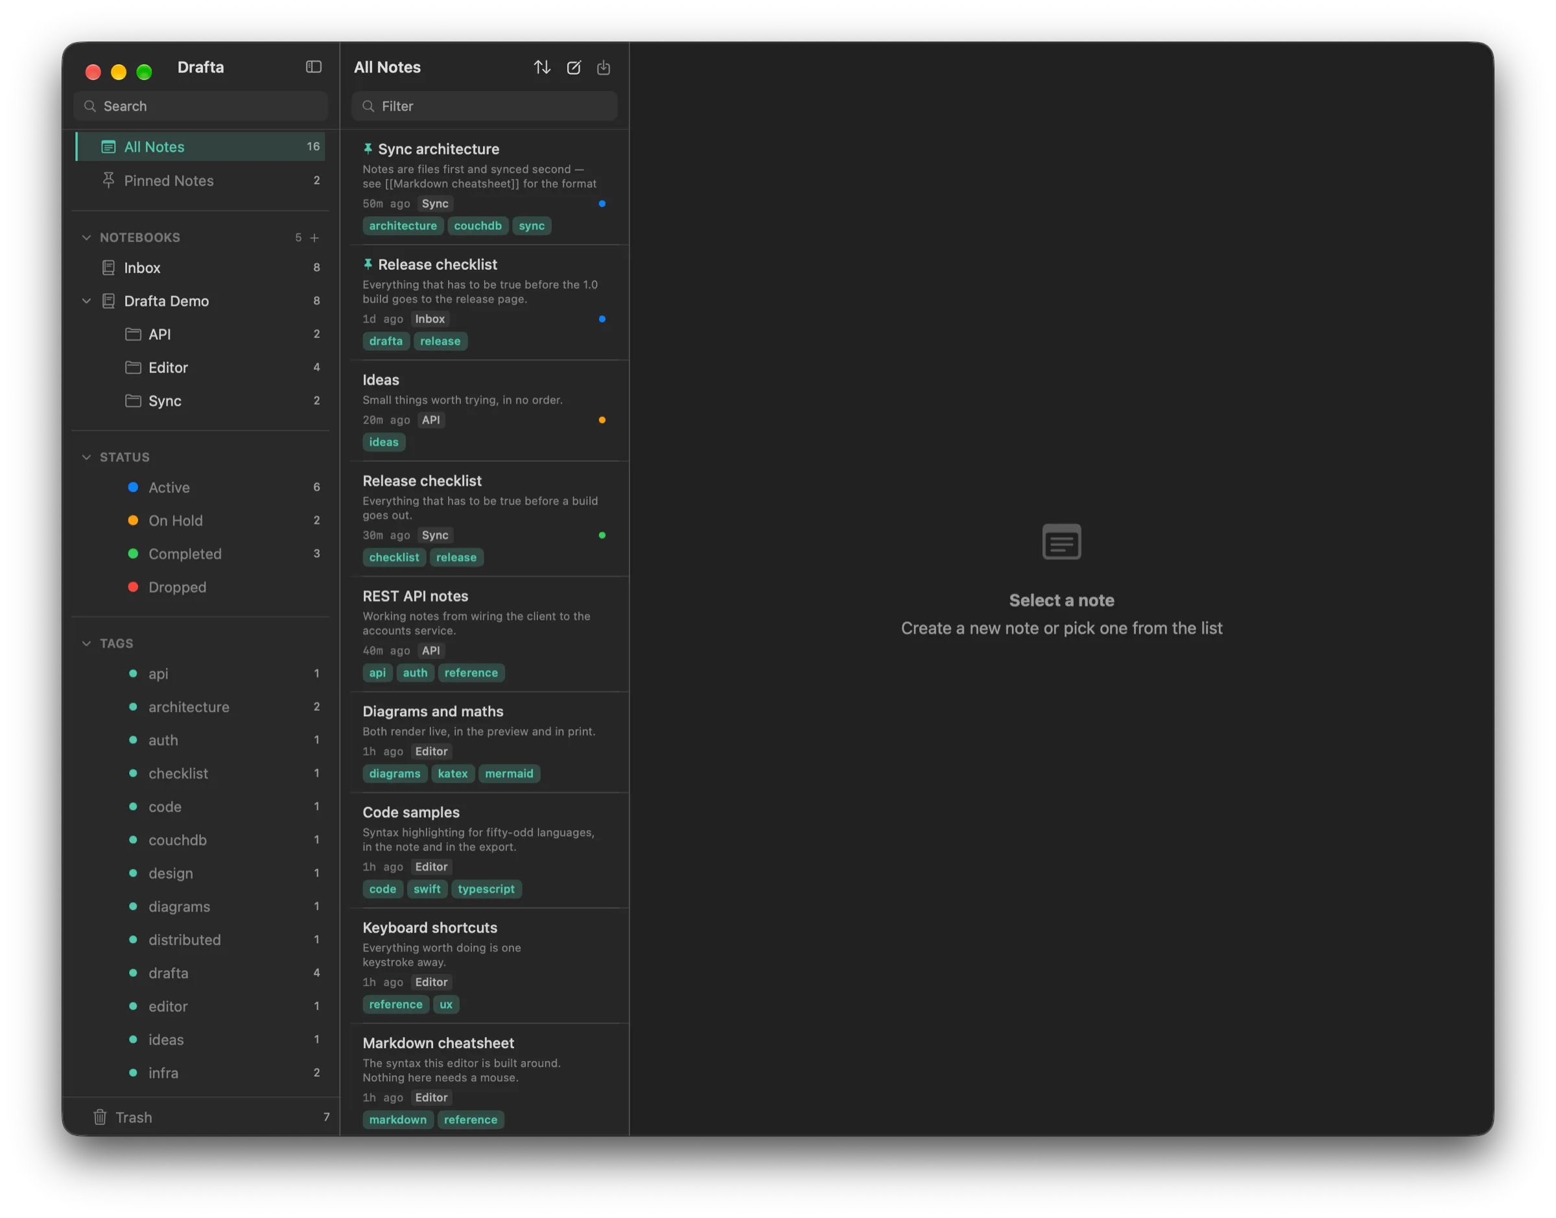This screenshot has width=1556, height=1218.
Task: Click the markdown tag chip
Action: [x=397, y=1119]
